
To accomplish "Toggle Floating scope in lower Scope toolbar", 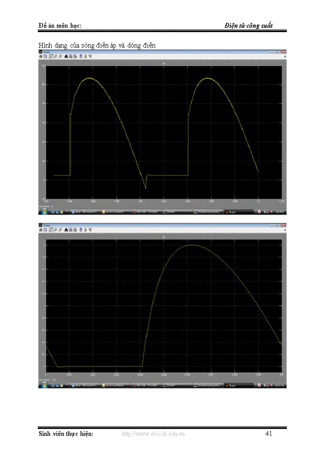I will [x=81, y=230].
